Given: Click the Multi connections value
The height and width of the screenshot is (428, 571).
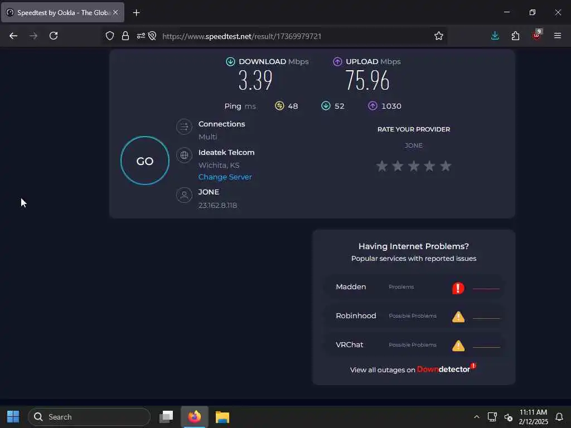Looking at the screenshot, I should point(207,137).
